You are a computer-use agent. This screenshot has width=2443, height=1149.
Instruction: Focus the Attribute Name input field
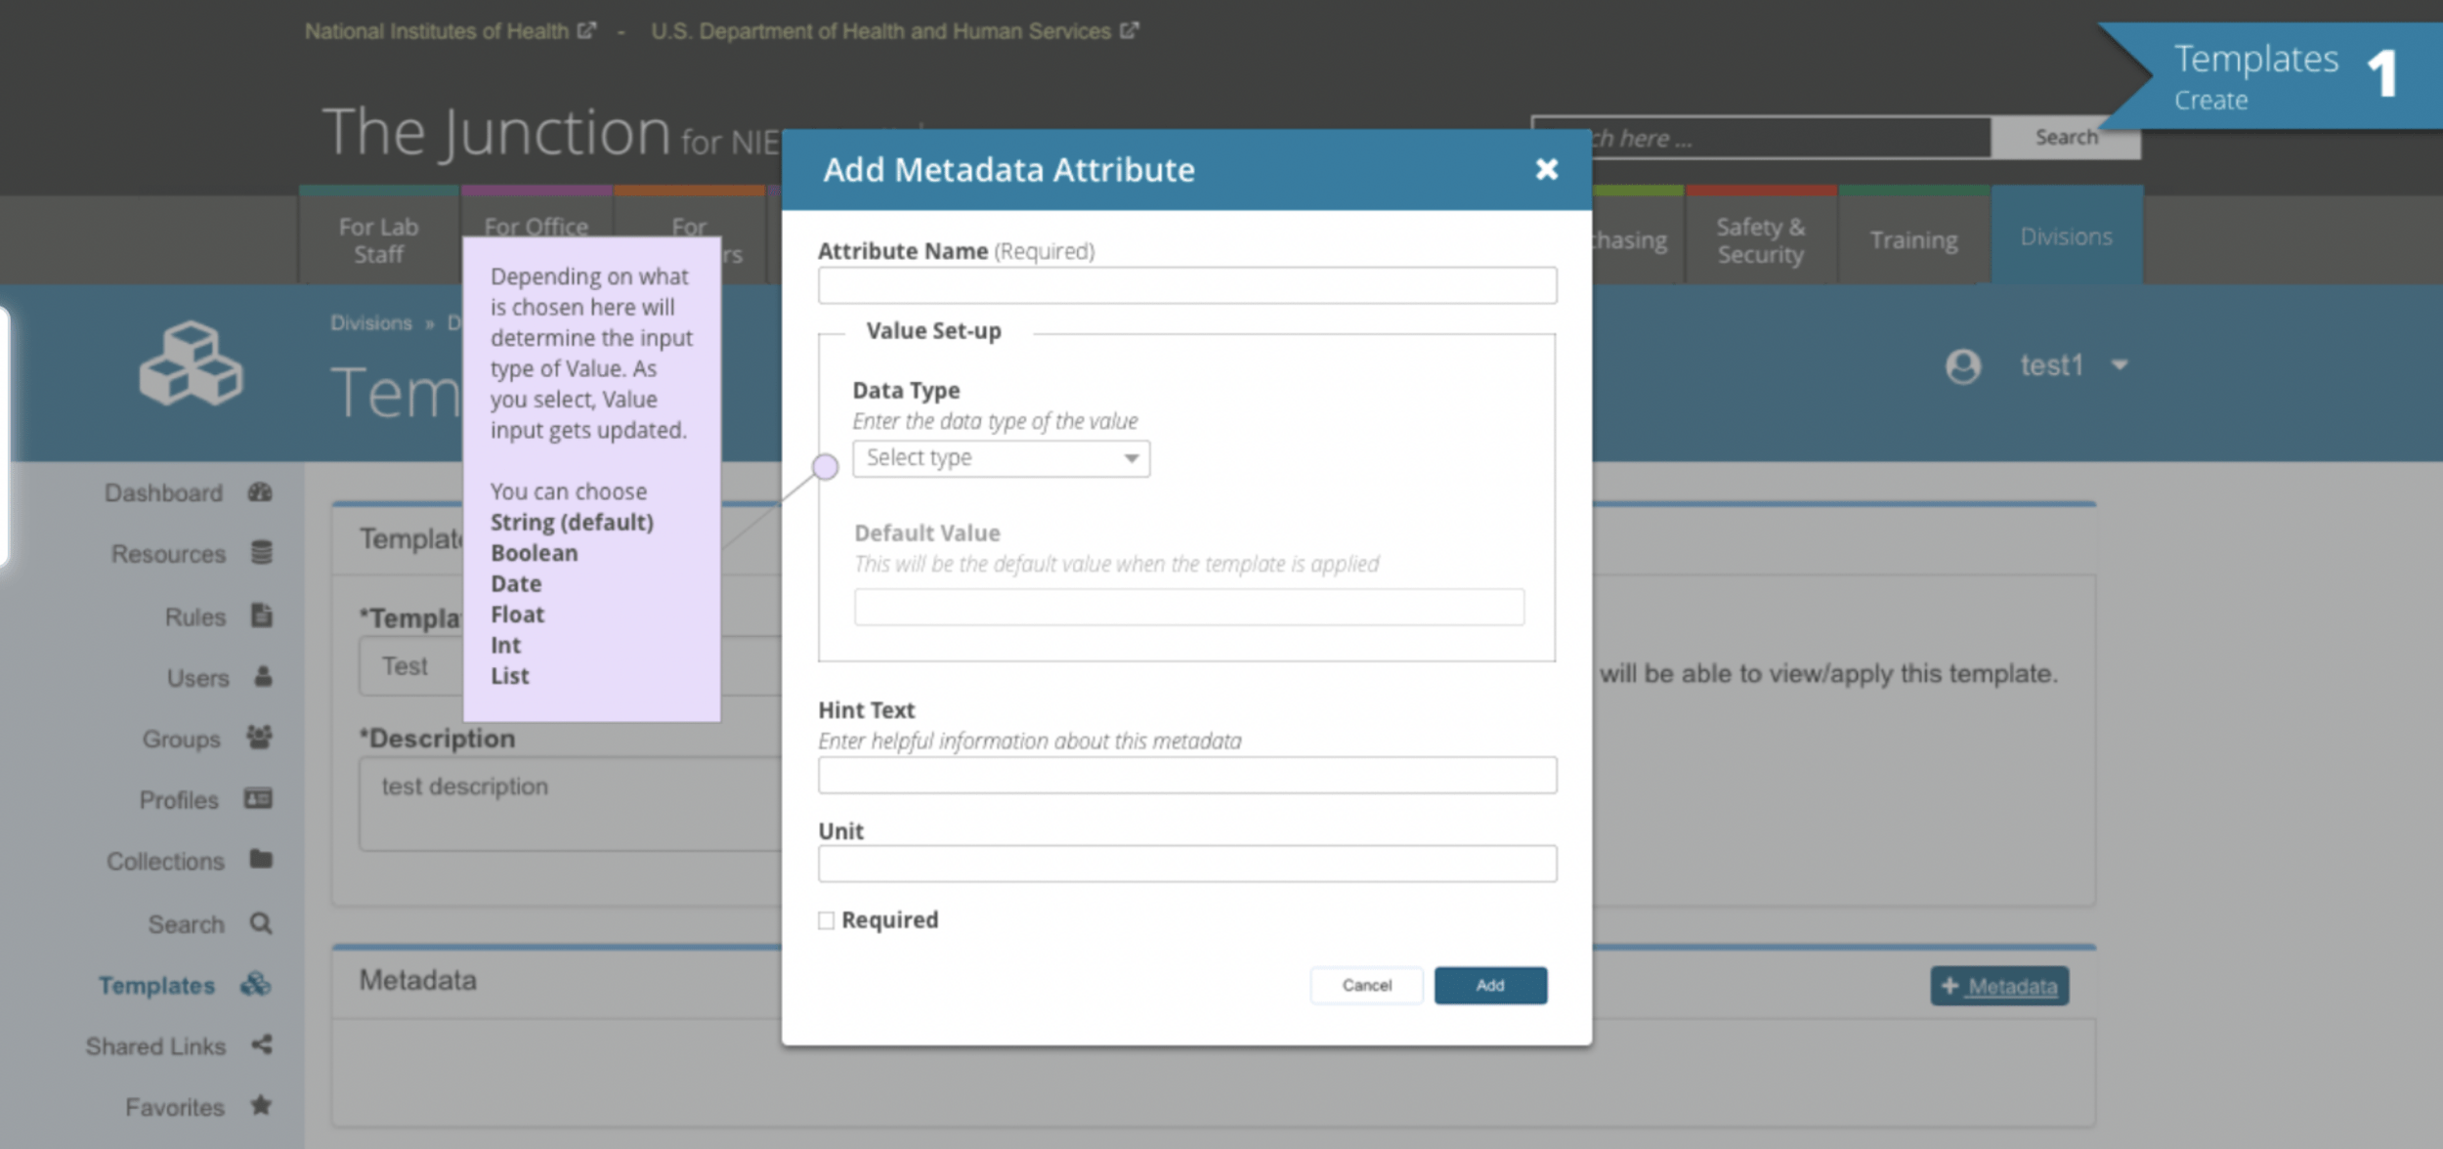(x=1186, y=286)
